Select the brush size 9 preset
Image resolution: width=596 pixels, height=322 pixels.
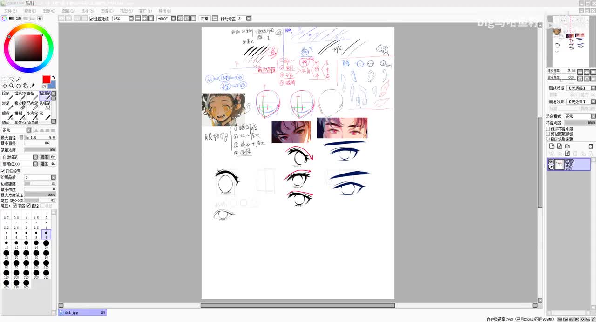pyautogui.click(x=46, y=235)
